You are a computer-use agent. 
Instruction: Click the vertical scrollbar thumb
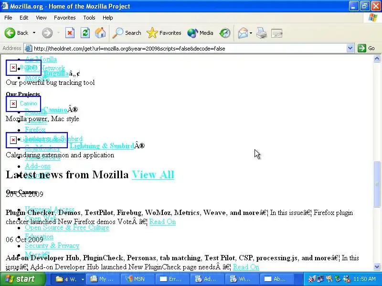[x=377, y=184]
